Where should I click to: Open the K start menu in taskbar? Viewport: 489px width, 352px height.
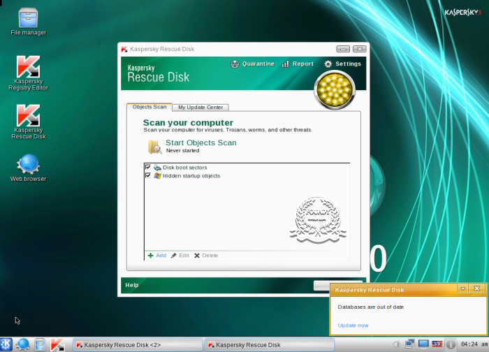[x=6, y=344]
